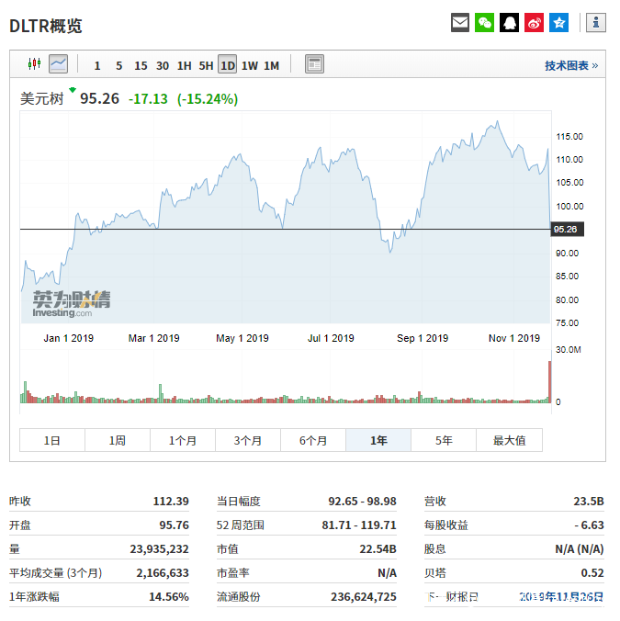Viewport: 620px width, 621px height.
Task: Click the 流通股份 value 236,624,725
Action: [364, 596]
